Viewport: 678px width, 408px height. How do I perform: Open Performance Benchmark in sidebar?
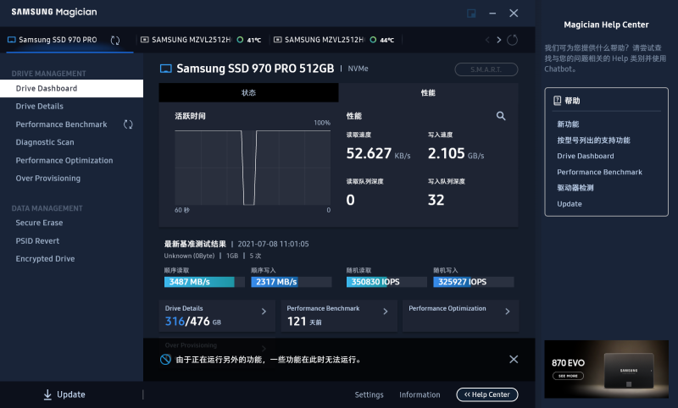click(61, 124)
